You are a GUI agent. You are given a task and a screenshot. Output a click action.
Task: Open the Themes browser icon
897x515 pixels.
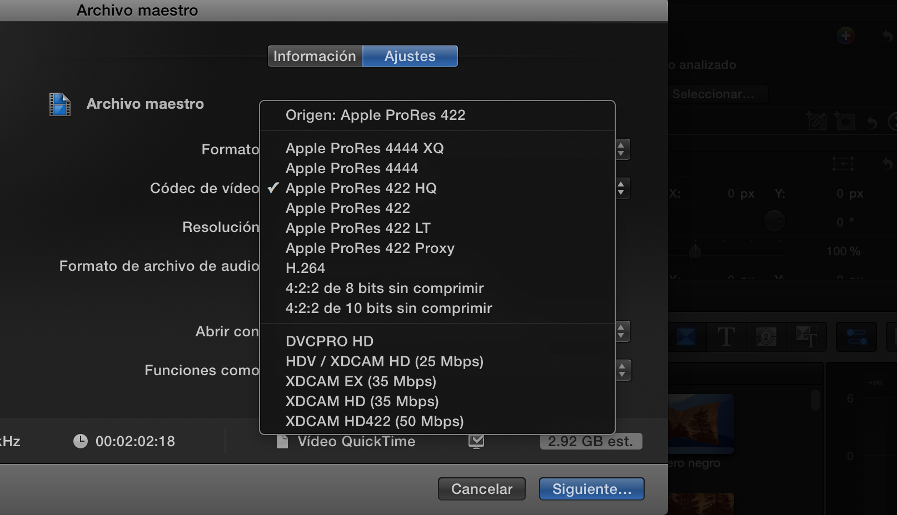(806, 337)
